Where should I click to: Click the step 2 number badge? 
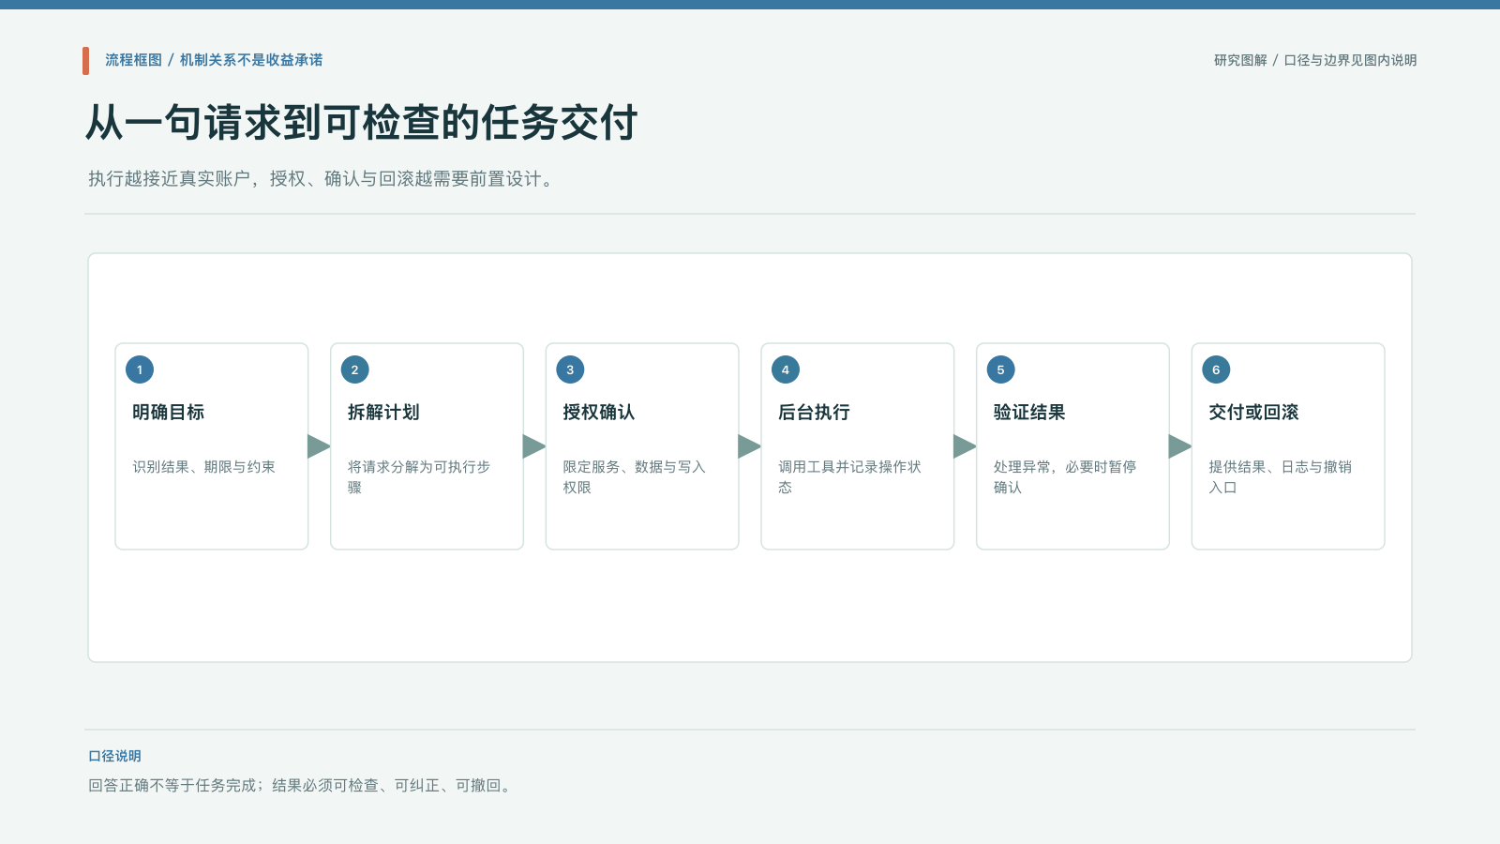tap(354, 369)
